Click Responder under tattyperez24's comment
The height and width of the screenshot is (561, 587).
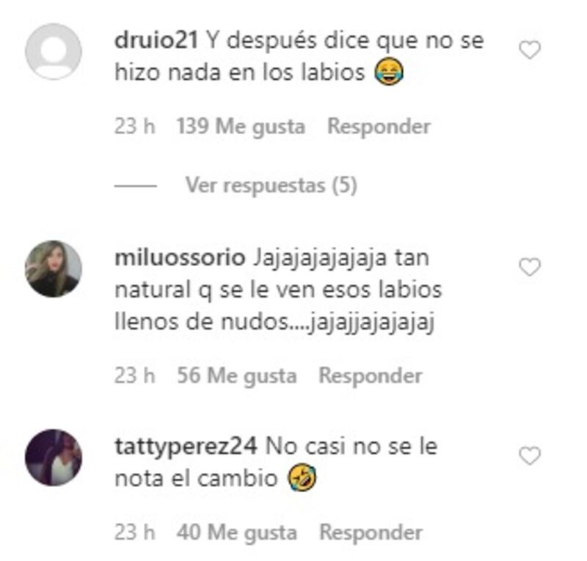(x=371, y=532)
